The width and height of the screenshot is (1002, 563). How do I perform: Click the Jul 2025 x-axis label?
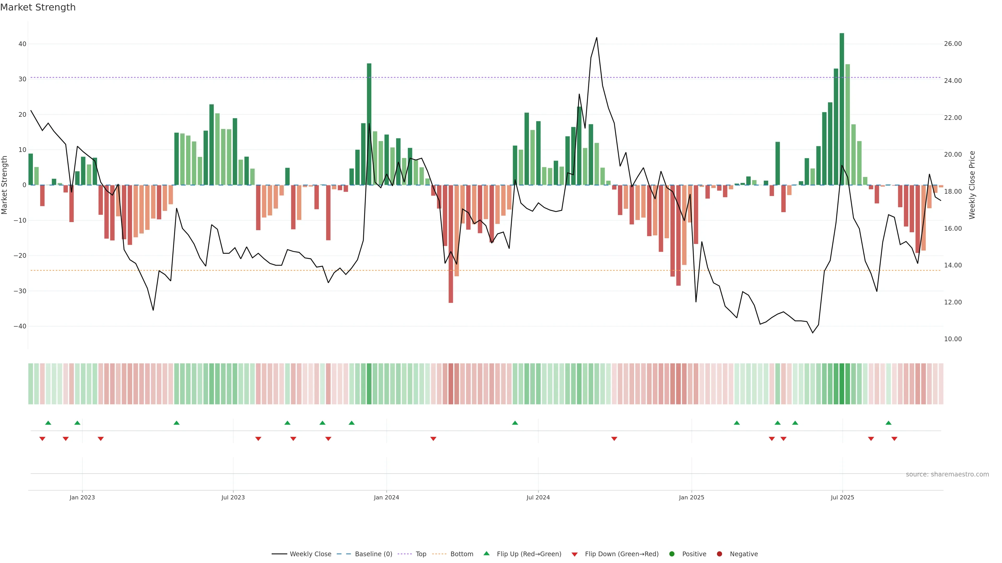842,497
